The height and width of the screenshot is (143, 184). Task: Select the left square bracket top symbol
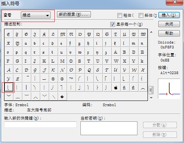tap(107, 79)
